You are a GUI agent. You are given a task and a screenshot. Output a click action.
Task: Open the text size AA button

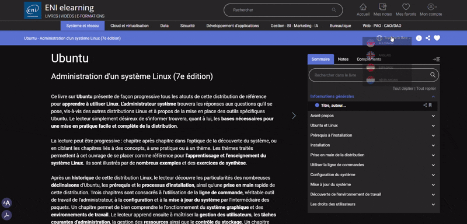6,203
